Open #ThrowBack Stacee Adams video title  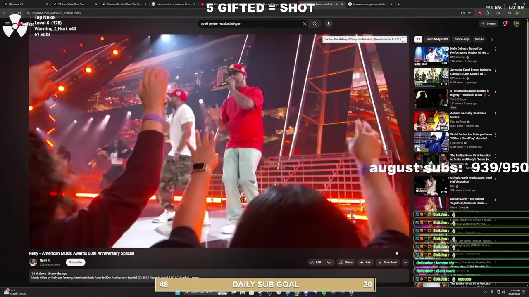click(x=470, y=93)
